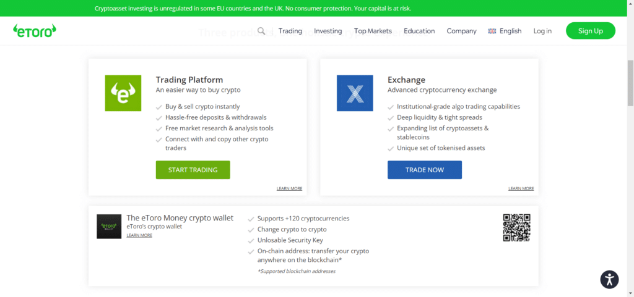Screen dimensions: 634x297
Task: Click the eToro logo in header
Action: [35, 31]
